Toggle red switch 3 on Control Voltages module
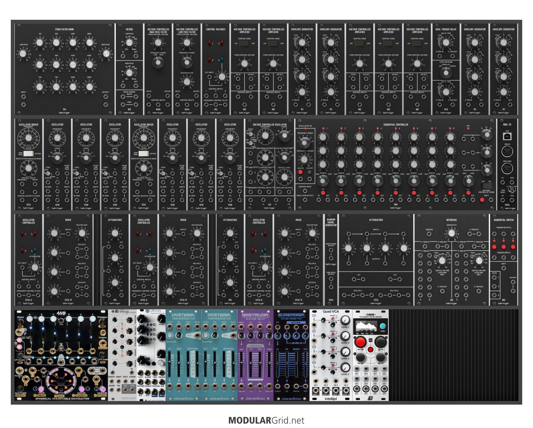This screenshot has width=533, height=428. coord(210,60)
